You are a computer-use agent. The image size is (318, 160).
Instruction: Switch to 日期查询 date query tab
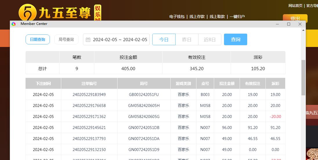tap(38, 39)
